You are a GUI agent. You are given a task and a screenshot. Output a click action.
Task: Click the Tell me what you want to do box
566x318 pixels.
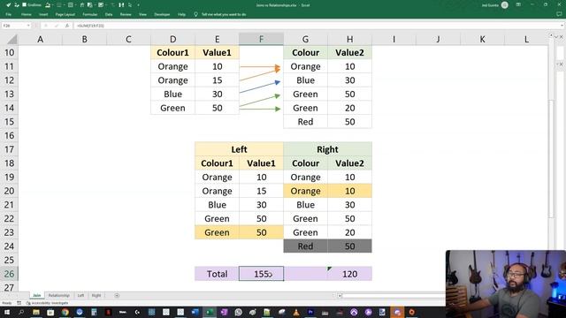click(x=220, y=14)
